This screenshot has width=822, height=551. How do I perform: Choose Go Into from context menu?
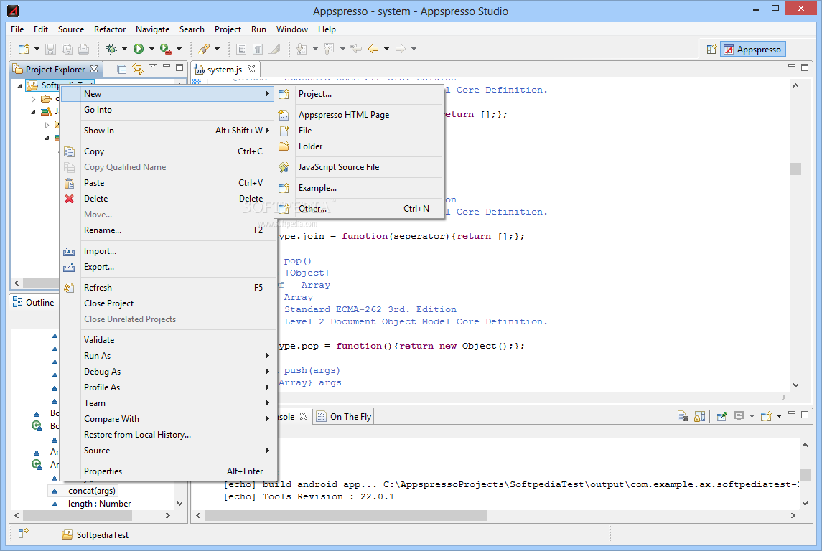point(168,110)
